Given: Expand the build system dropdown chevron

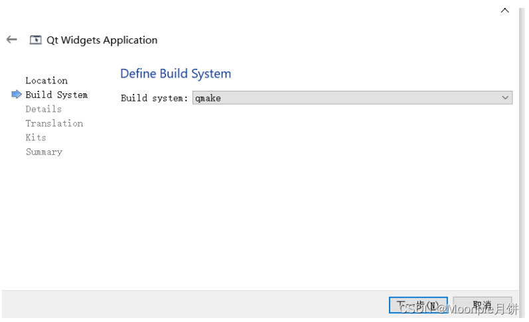Looking at the screenshot, I should pyautogui.click(x=505, y=98).
